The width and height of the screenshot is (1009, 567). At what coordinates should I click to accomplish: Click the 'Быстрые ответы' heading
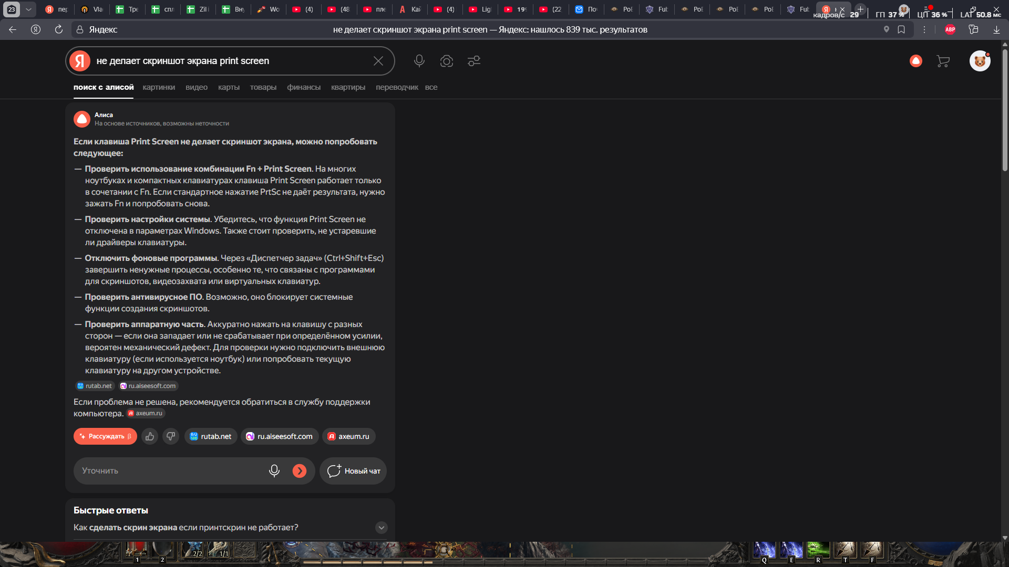[111, 510]
